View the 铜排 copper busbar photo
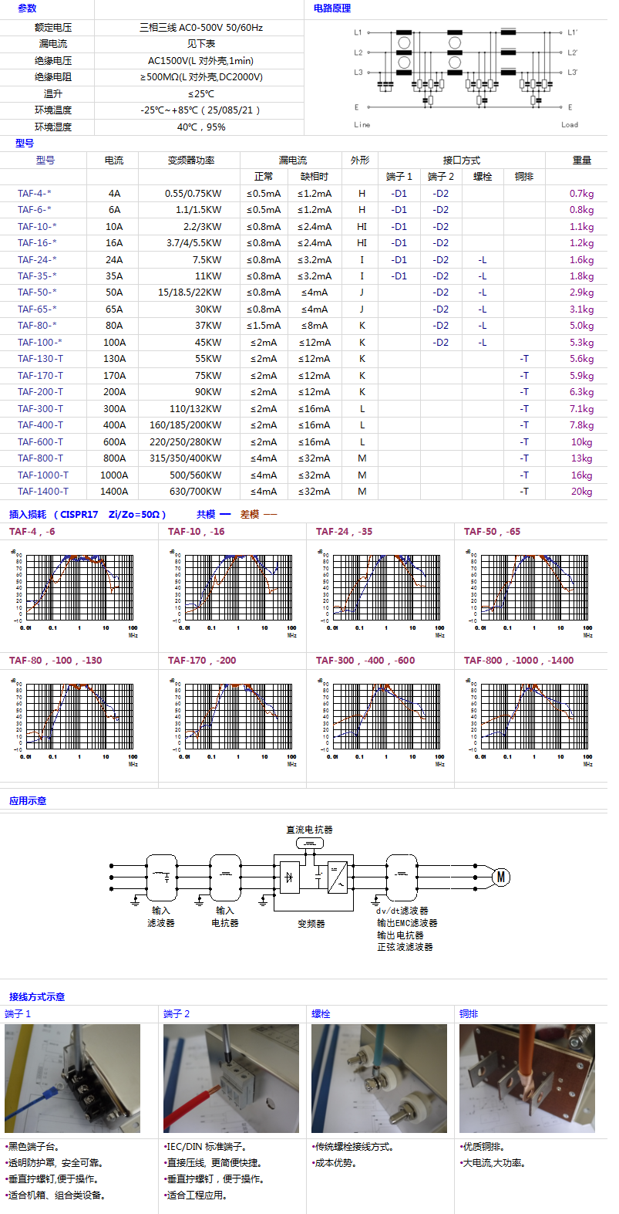Image resolution: width=619 pixels, height=1214 pixels. pos(527,1078)
